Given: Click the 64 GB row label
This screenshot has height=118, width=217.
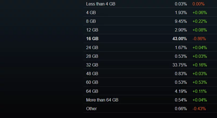Looking at the screenshot, I should click(x=92, y=91).
